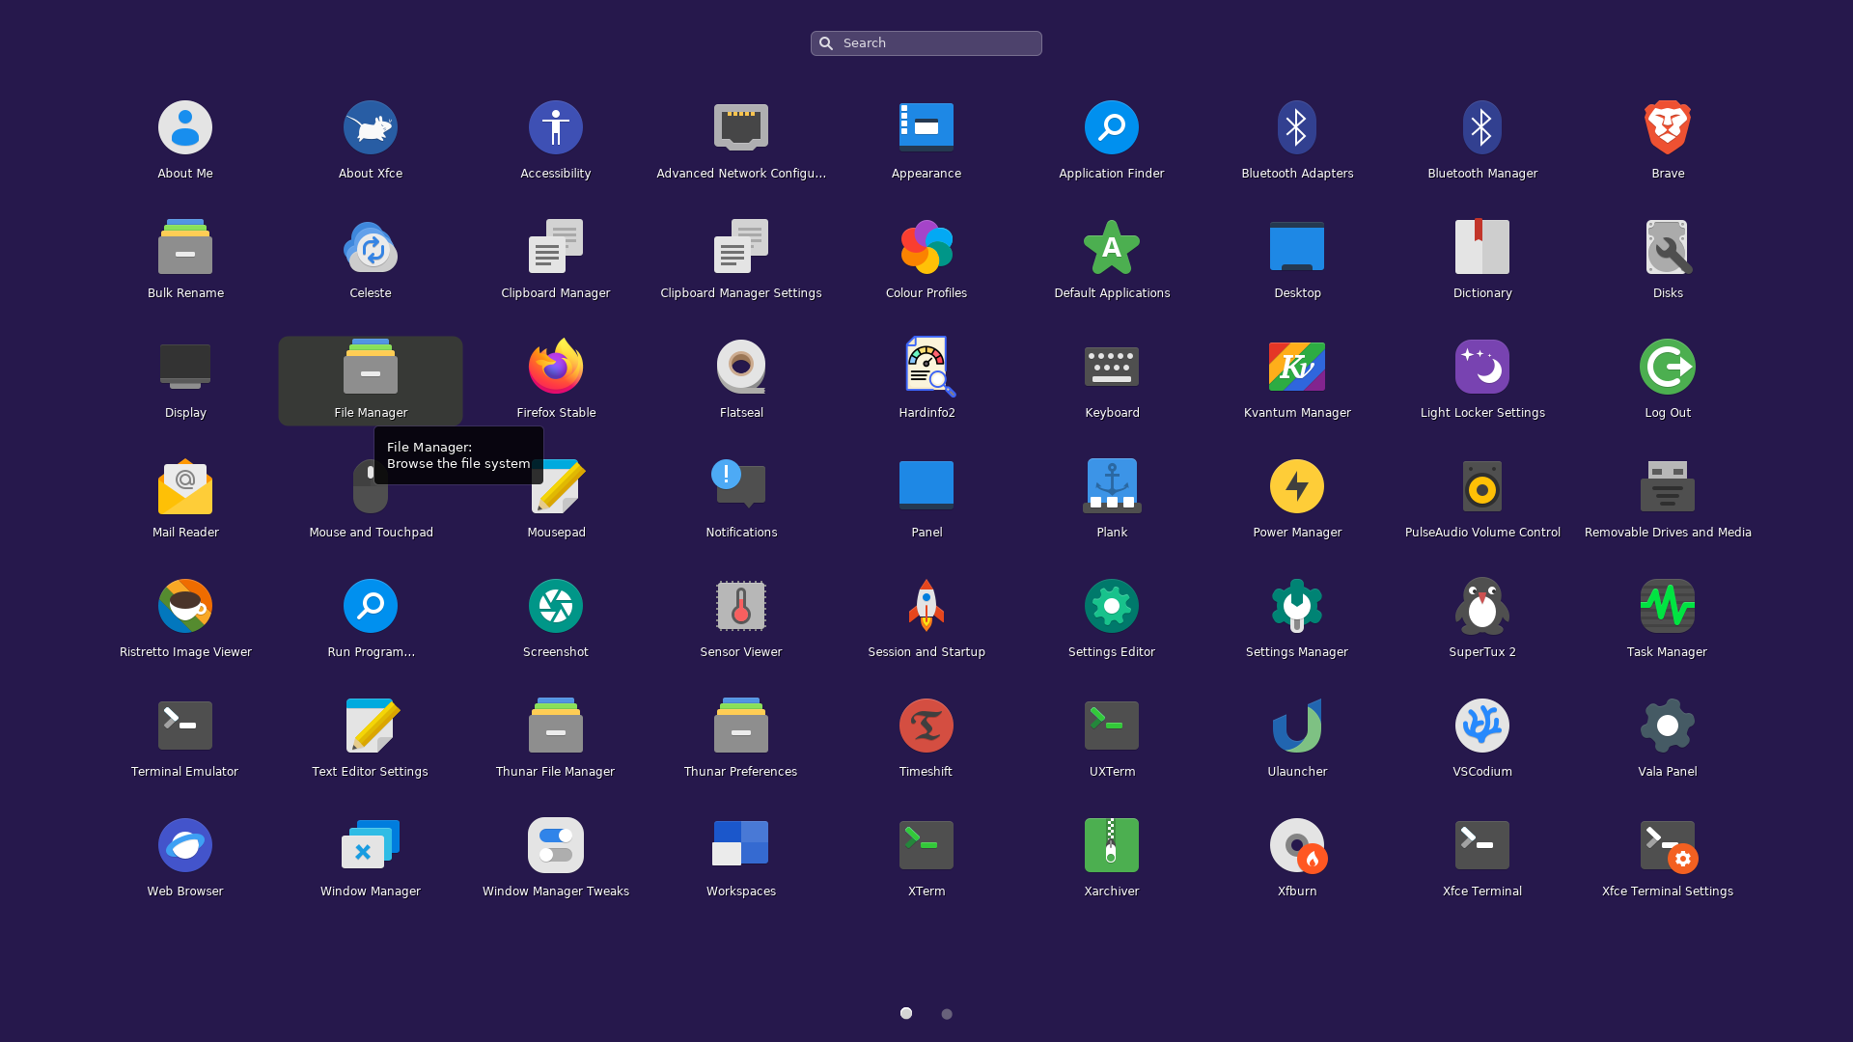The image size is (1853, 1042).
Task: Open Application Finder
Action: (1112, 141)
